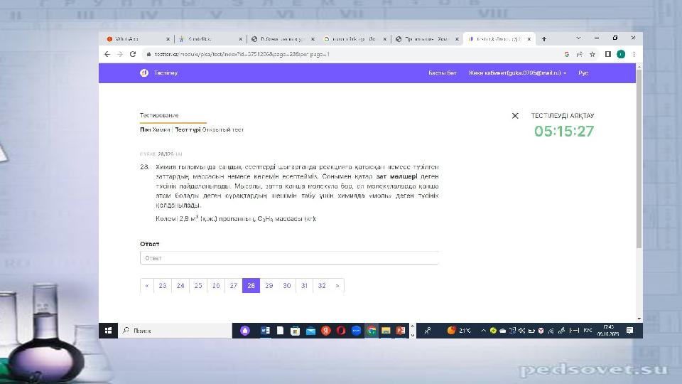Open the Mail app from the taskbar
682x384 pixels.
point(310,331)
